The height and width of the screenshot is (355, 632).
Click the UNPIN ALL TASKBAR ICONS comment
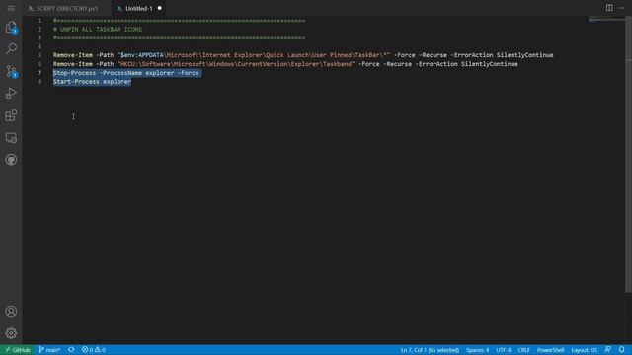tap(98, 29)
